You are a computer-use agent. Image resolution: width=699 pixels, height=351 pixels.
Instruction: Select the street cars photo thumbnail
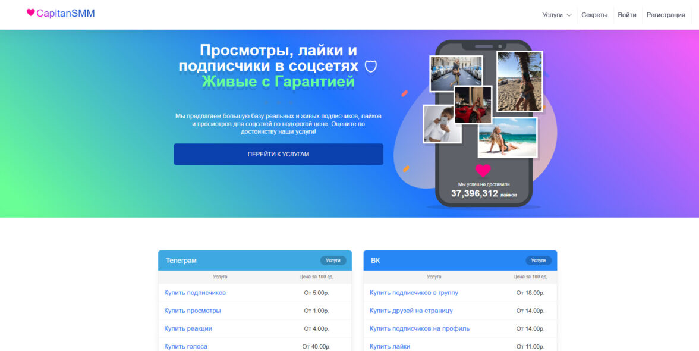[456, 74]
